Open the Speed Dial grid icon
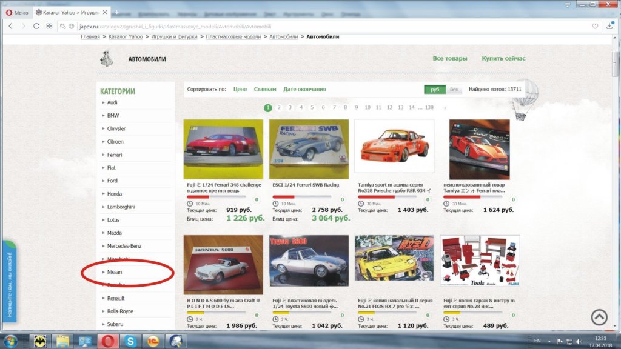The height and width of the screenshot is (349, 621). coord(49,26)
